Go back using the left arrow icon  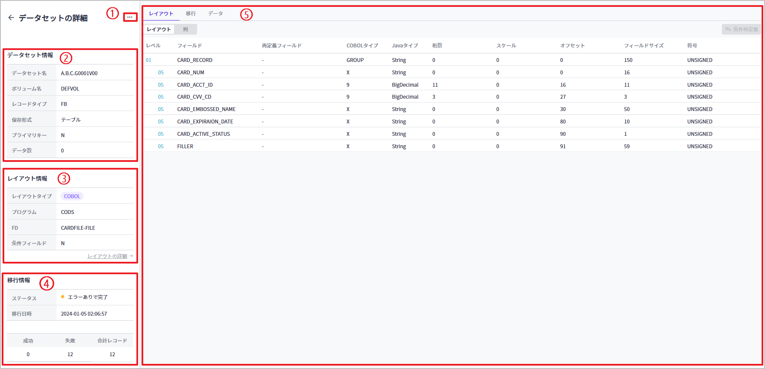pos(11,18)
